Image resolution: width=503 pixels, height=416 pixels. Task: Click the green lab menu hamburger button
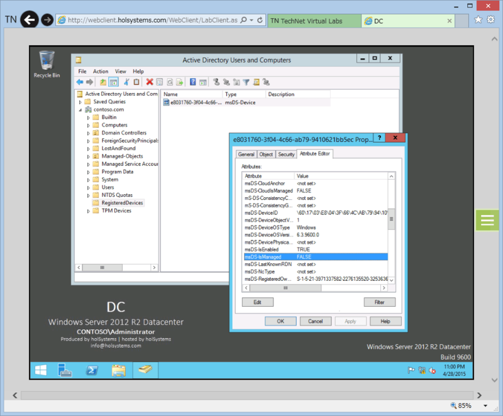pos(487,220)
